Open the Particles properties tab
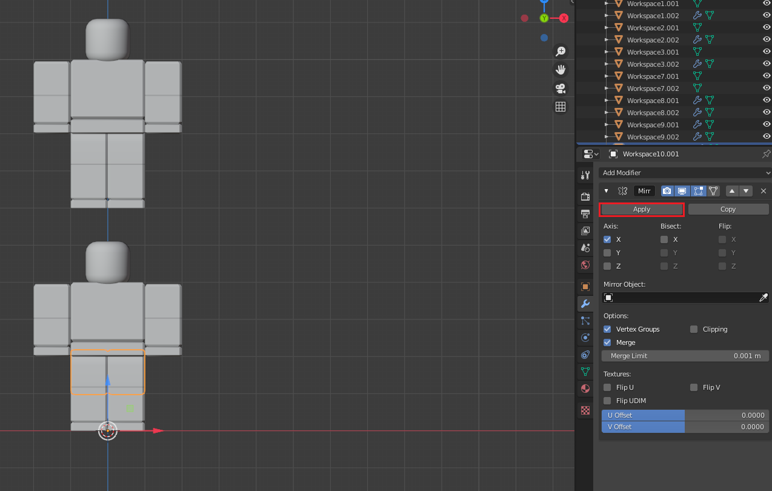Image resolution: width=772 pixels, height=491 pixels. point(585,320)
